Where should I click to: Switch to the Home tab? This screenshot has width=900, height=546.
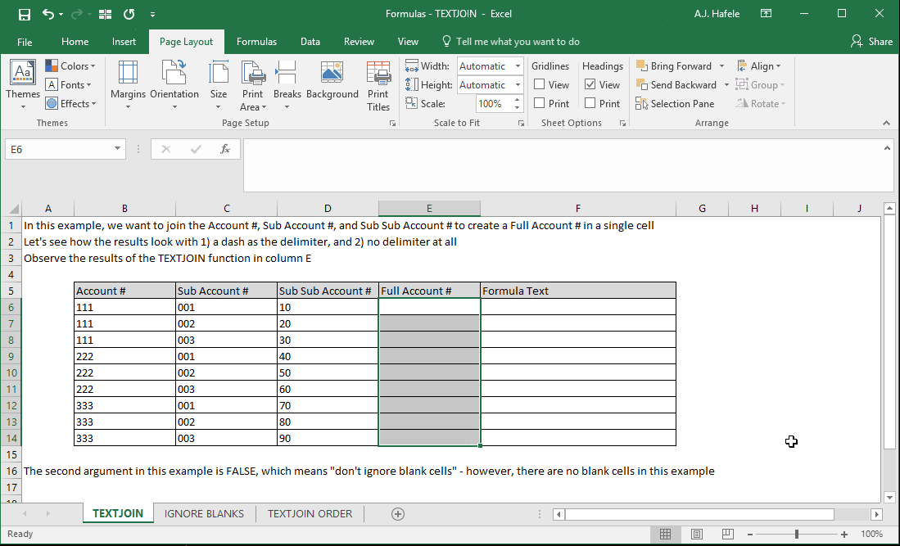[x=75, y=42]
